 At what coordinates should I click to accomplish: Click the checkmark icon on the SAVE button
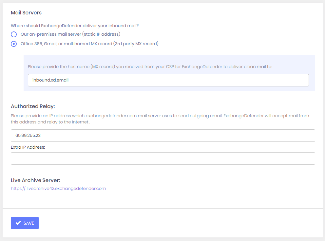tap(18, 223)
